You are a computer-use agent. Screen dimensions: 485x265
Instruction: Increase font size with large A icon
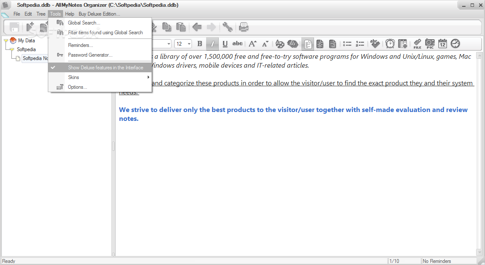[252, 44]
